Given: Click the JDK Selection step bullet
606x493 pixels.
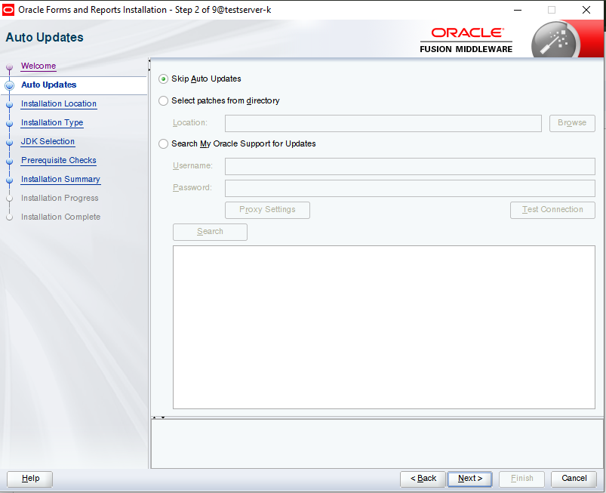Looking at the screenshot, I should [10, 142].
